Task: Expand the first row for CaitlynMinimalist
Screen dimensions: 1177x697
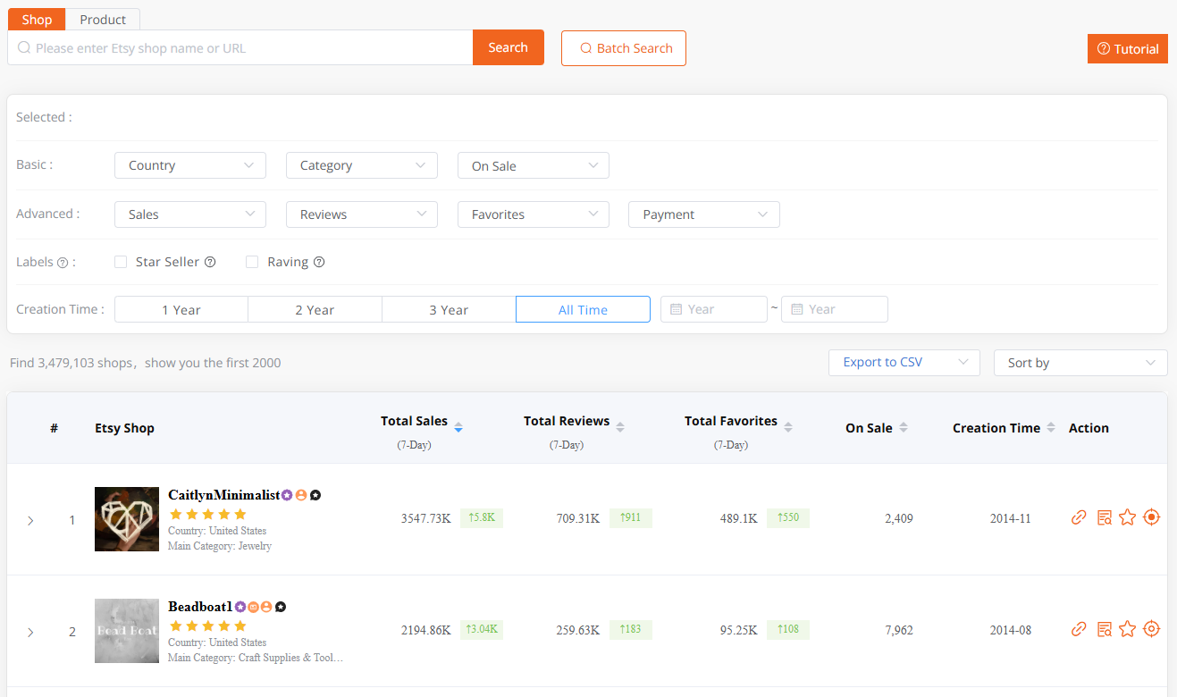Action: 30,519
